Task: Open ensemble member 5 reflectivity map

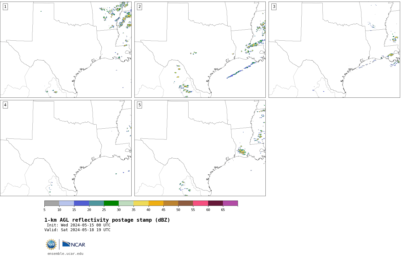Action: tap(200, 148)
